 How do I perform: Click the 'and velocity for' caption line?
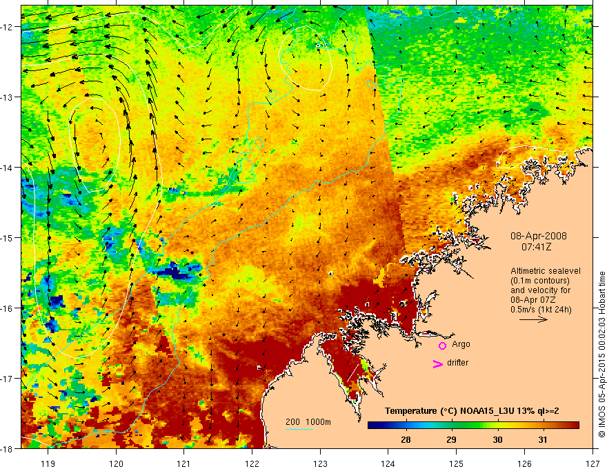540,290
